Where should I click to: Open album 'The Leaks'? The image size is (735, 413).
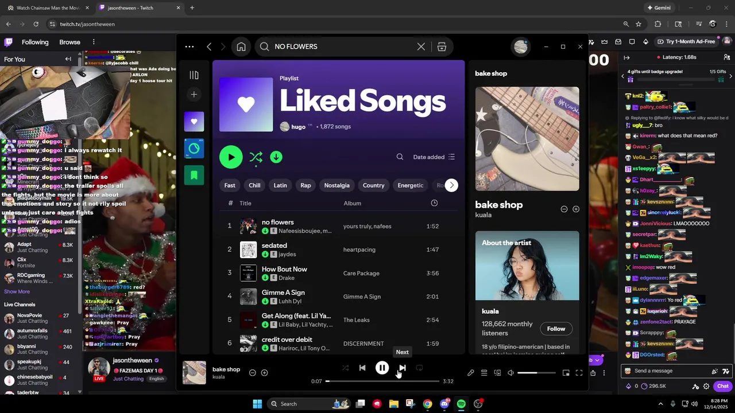(x=357, y=320)
